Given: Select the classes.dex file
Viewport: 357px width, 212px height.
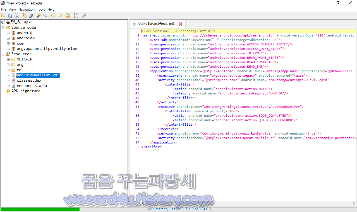Looking at the screenshot, I should 29,80.
